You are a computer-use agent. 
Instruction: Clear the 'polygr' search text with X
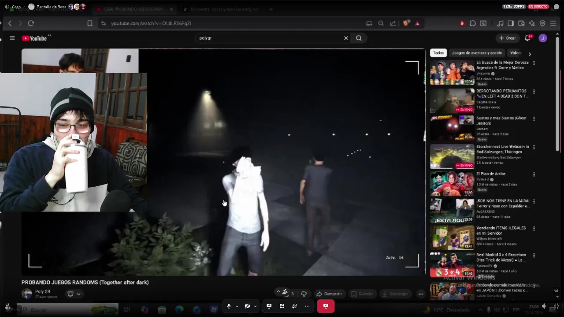(346, 38)
